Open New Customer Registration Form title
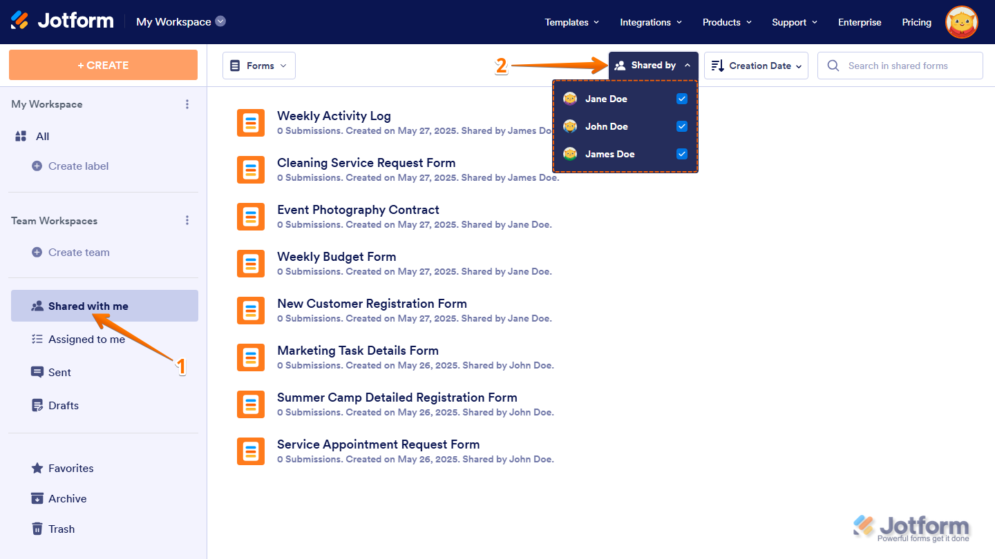995x559 pixels. tap(372, 304)
